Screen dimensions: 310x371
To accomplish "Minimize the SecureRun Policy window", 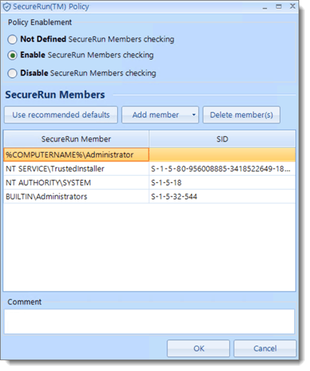I will coord(265,7).
